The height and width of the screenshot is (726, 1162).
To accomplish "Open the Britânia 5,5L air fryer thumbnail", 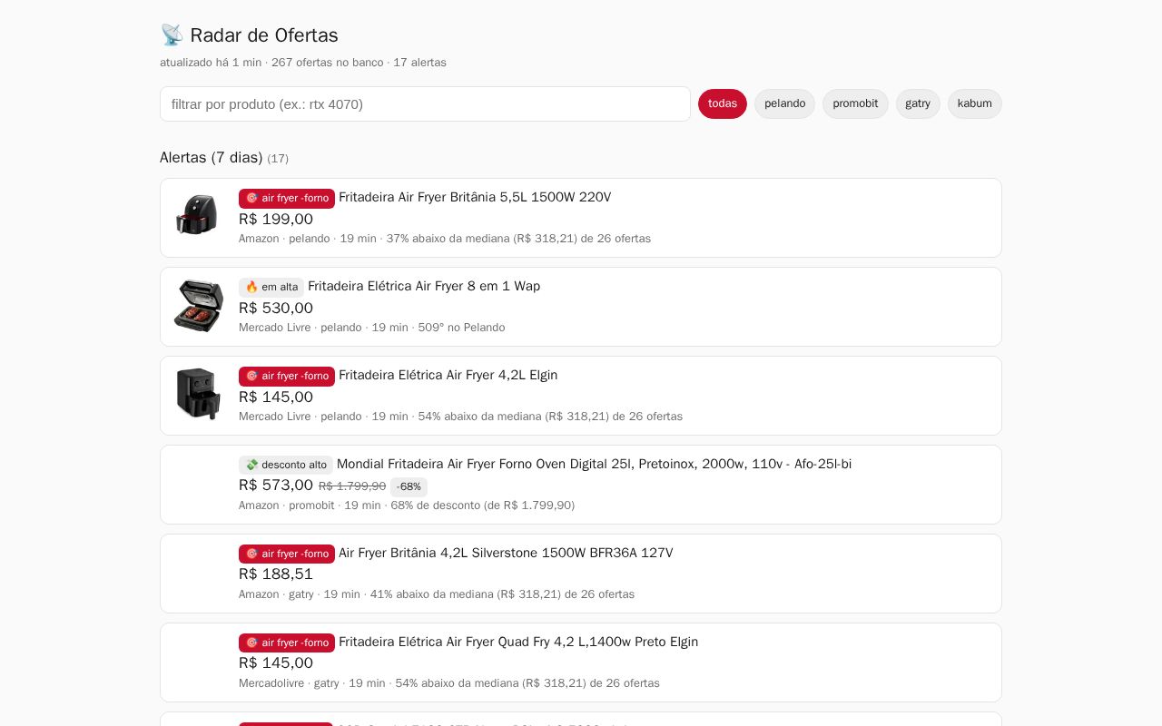I will click(x=198, y=216).
